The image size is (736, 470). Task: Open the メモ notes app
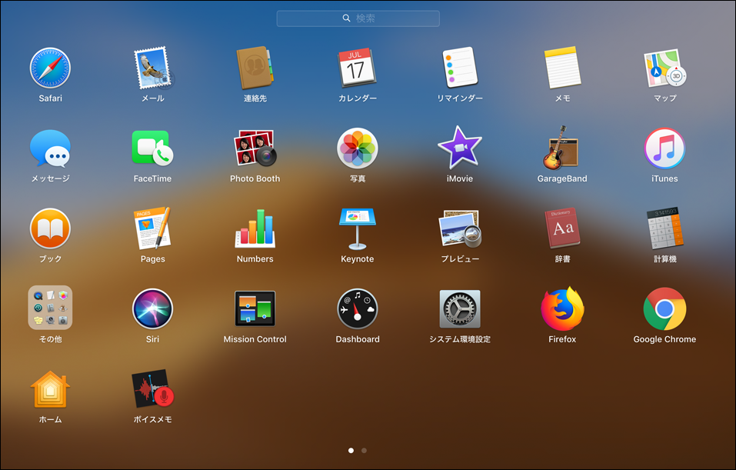point(562,68)
